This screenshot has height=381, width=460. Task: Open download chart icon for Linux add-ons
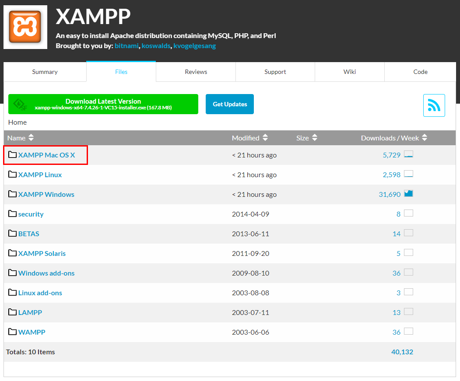(408, 291)
